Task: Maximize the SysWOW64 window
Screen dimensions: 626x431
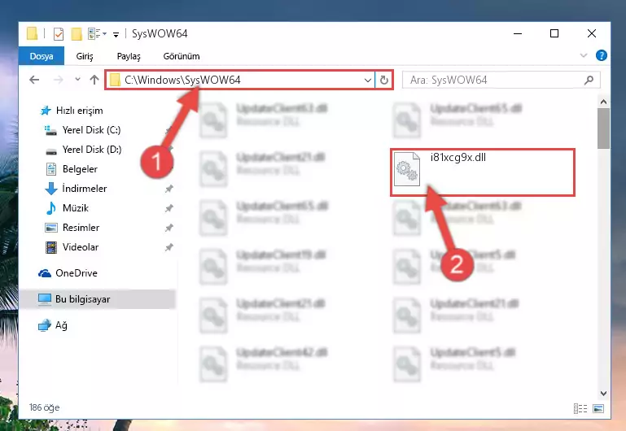Action: (554, 34)
